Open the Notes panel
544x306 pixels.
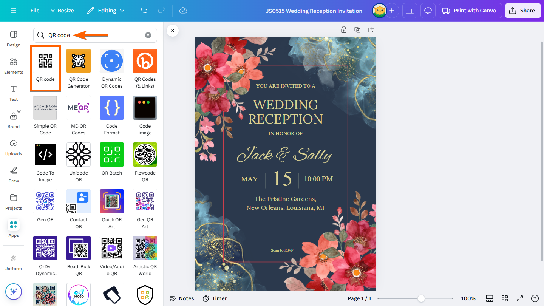[182, 298]
